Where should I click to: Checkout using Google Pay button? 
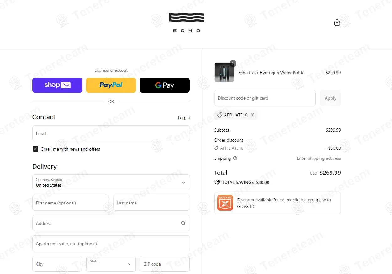pyautogui.click(x=165, y=85)
